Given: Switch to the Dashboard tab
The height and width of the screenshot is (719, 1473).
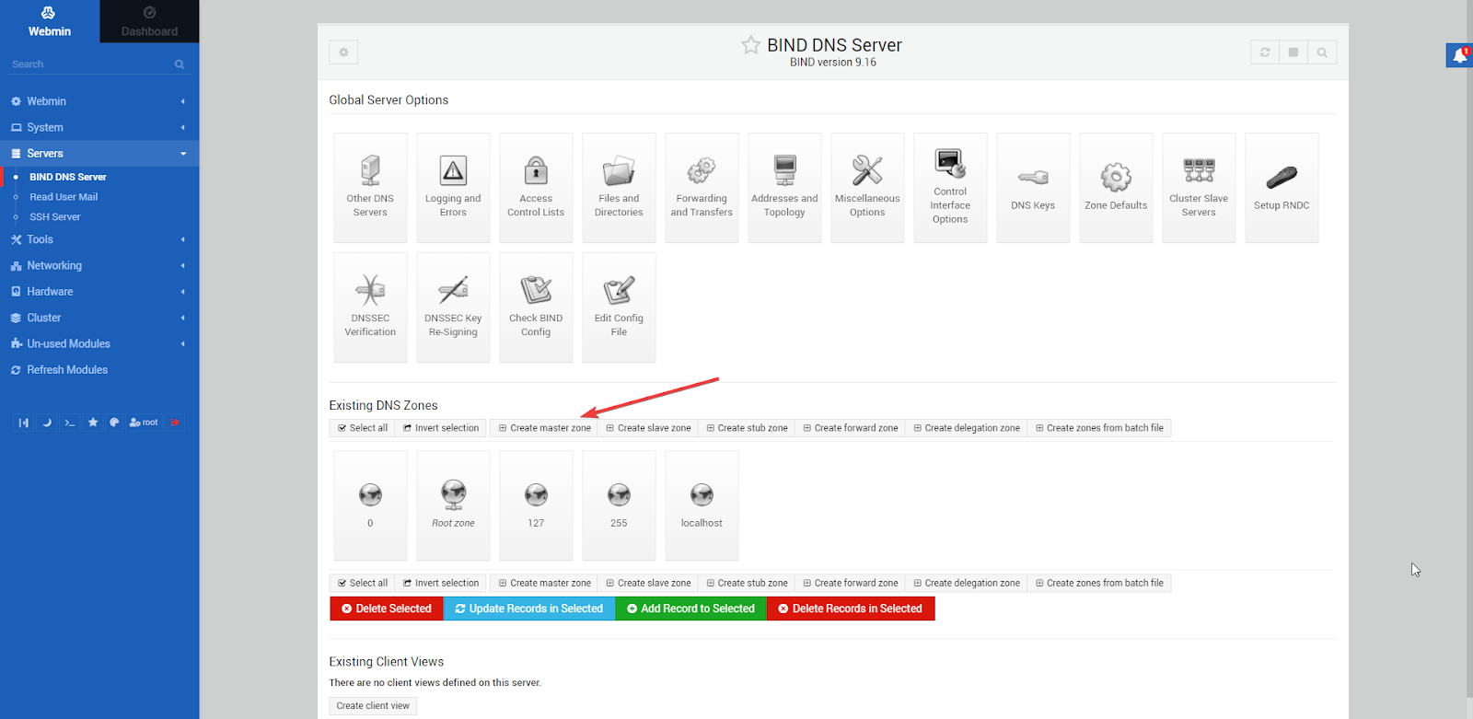Looking at the screenshot, I should point(149,21).
